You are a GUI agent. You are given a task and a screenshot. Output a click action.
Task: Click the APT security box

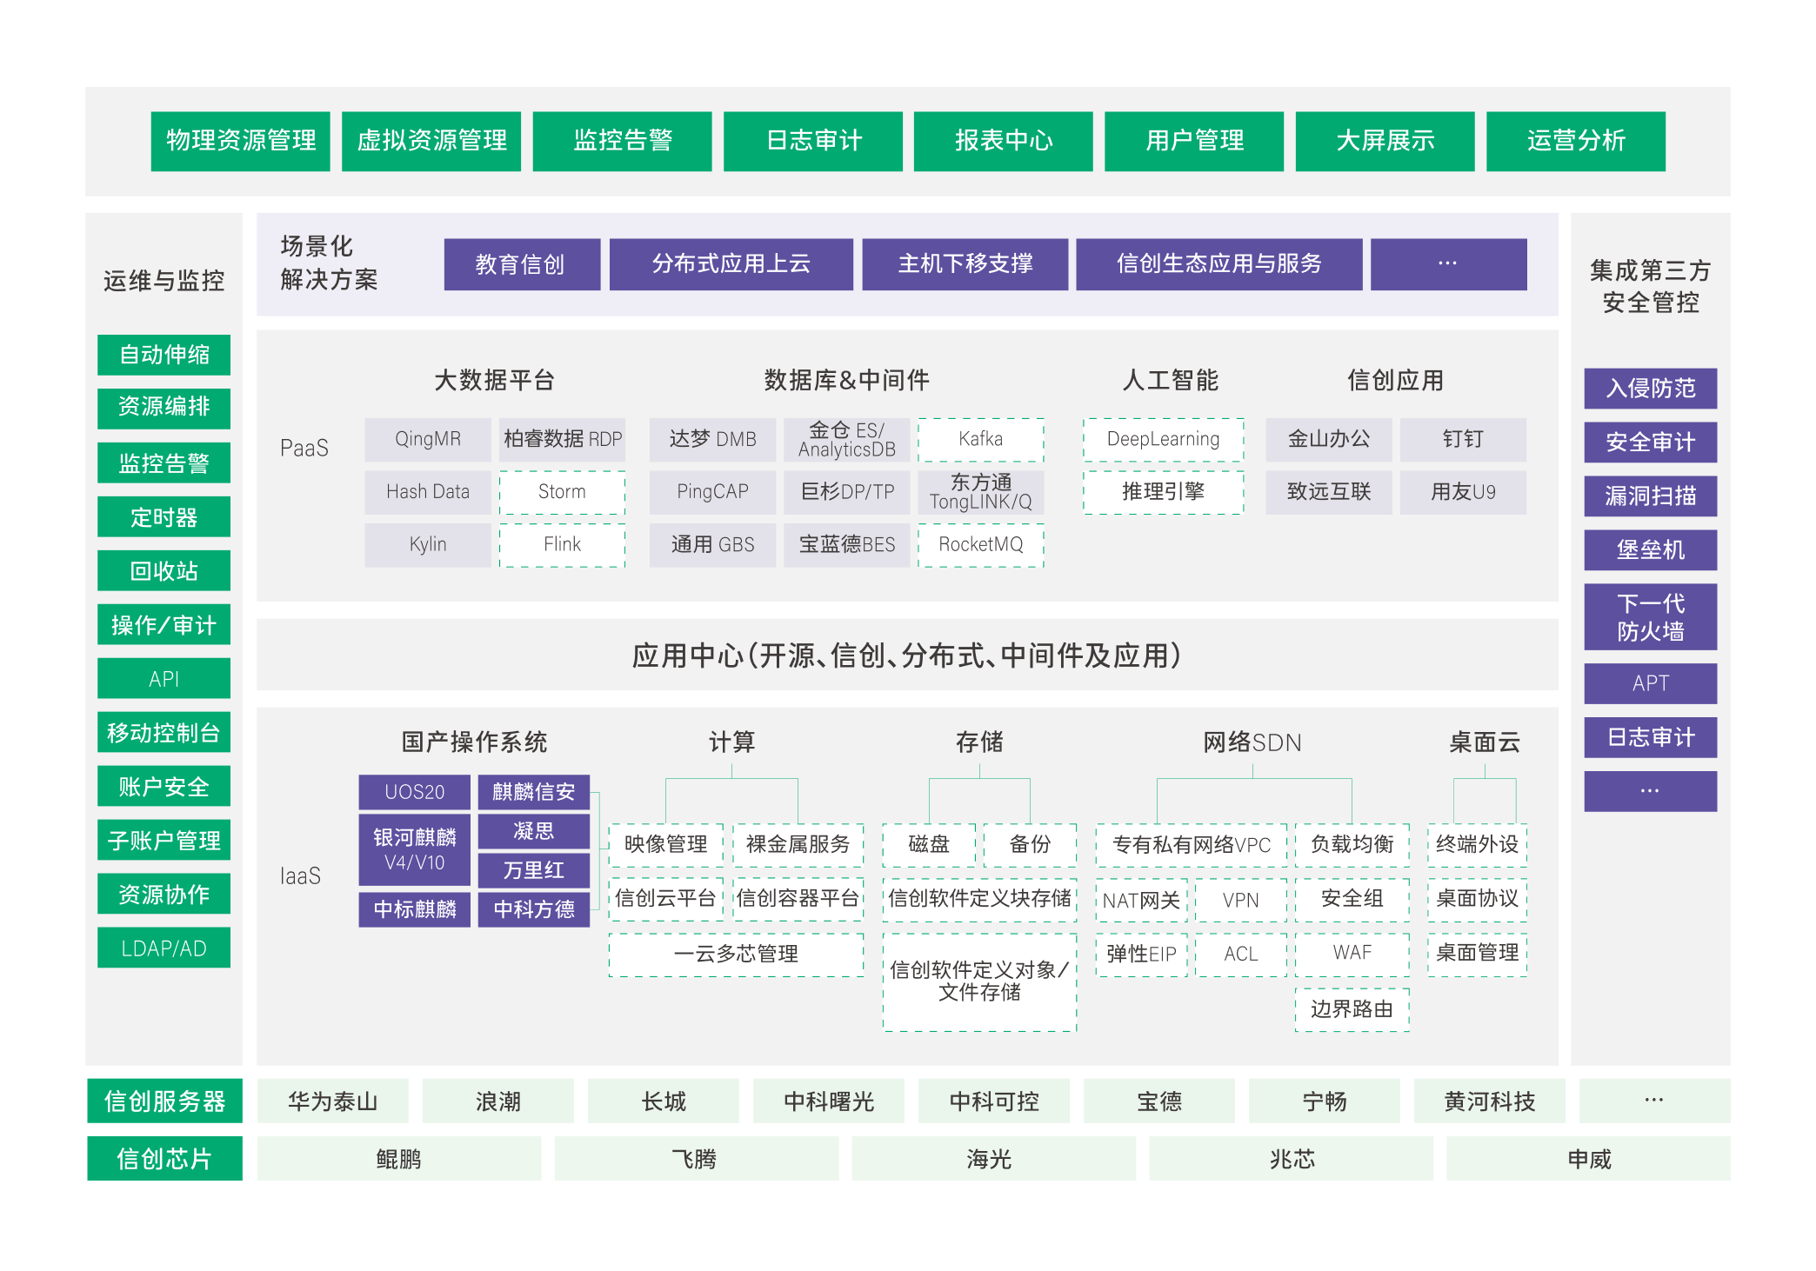coord(1651,683)
